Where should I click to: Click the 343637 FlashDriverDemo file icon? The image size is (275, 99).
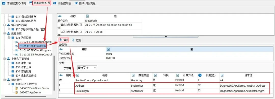(x=17, y=88)
